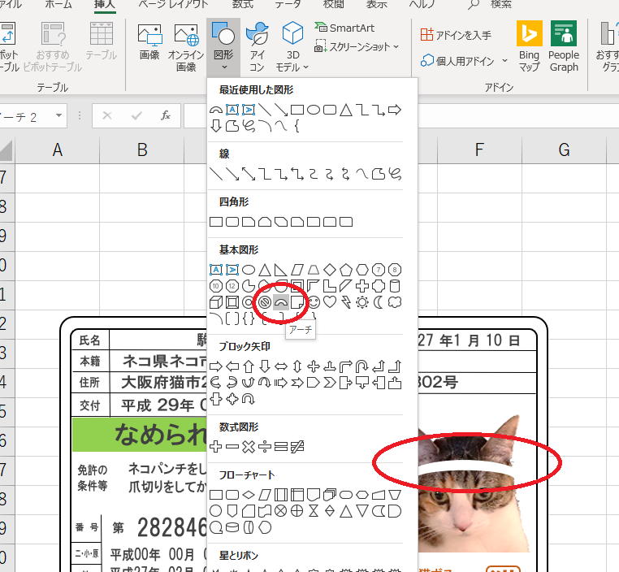Image resolution: width=619 pixels, height=572 pixels.
Task: Pick the Octagon shape labeled 8
Action: click(395, 270)
